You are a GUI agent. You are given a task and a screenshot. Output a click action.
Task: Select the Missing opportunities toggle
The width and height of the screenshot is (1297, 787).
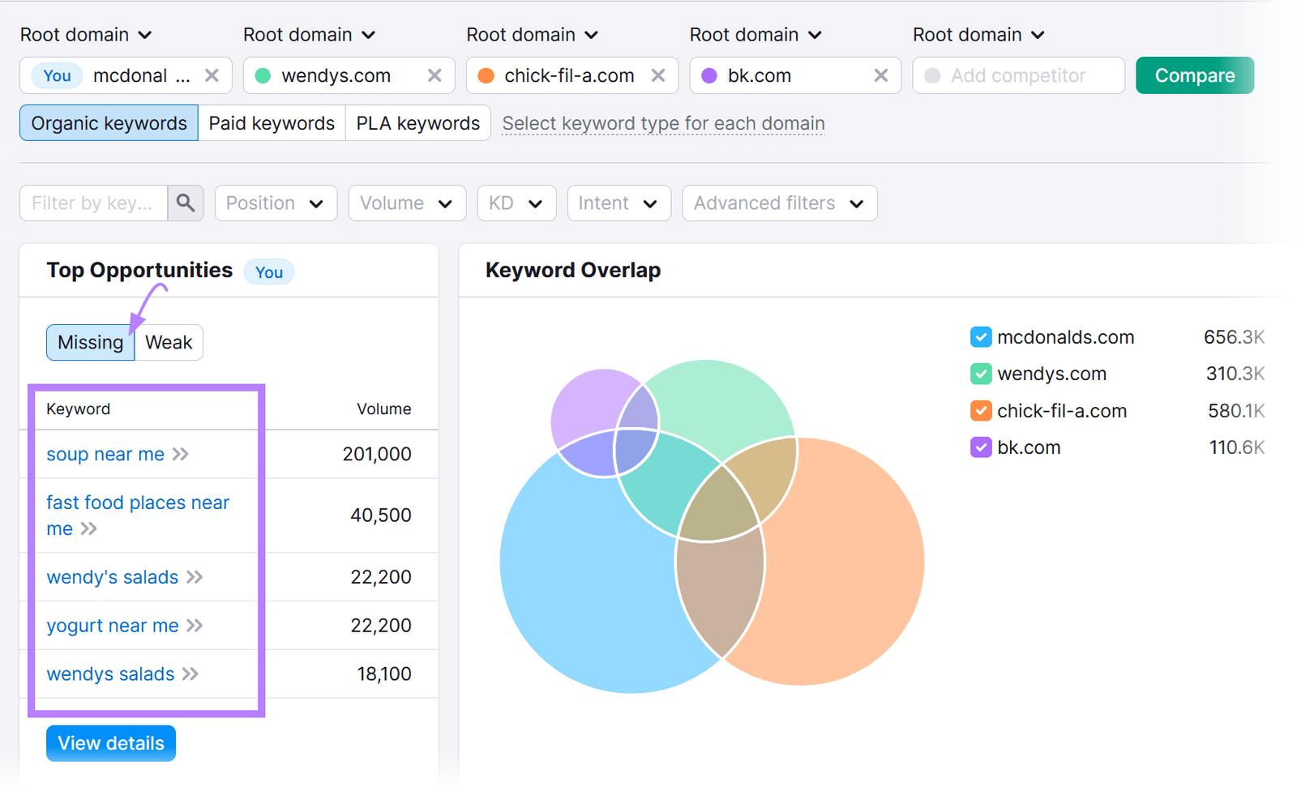(90, 342)
